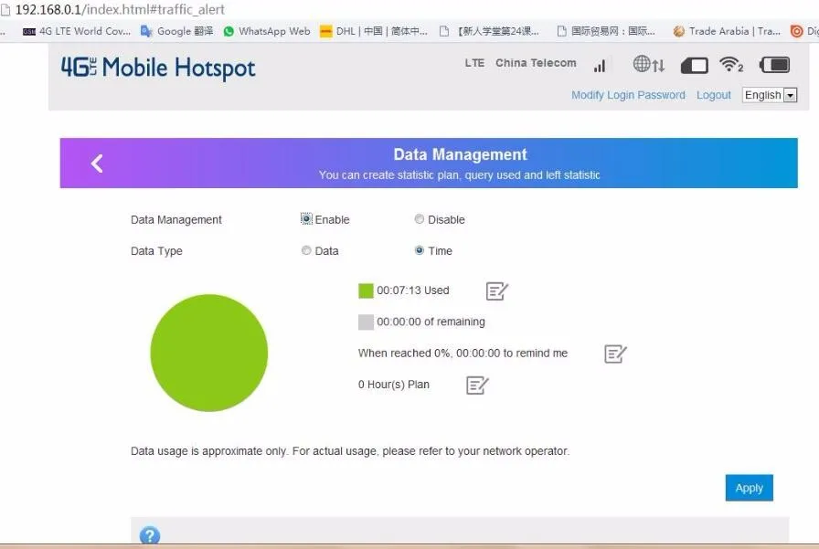Click the globe network traffic icon
The image size is (819, 549).
point(648,65)
